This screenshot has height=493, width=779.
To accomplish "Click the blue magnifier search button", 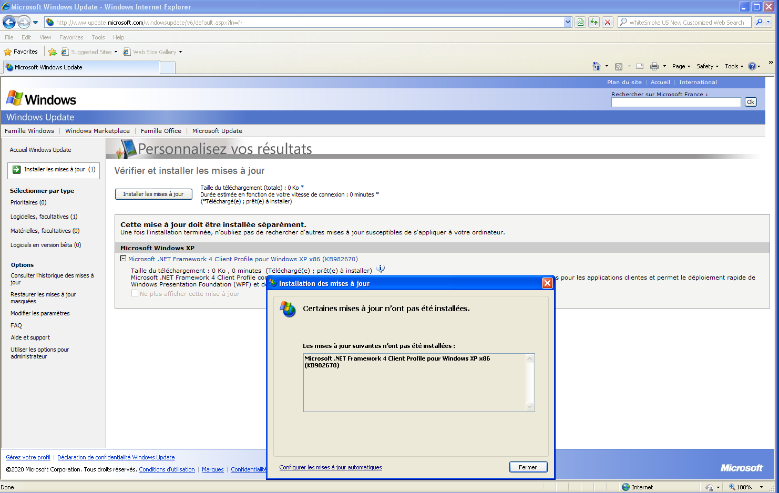I will tap(759, 22).
